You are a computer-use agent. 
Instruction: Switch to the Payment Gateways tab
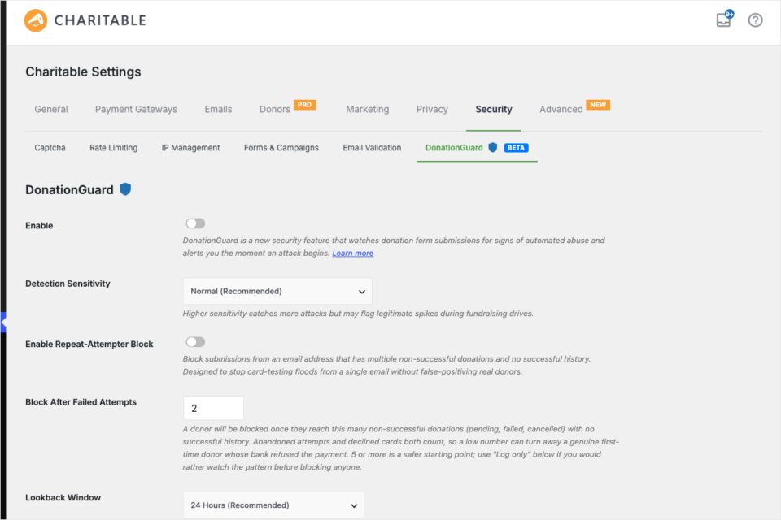[136, 109]
